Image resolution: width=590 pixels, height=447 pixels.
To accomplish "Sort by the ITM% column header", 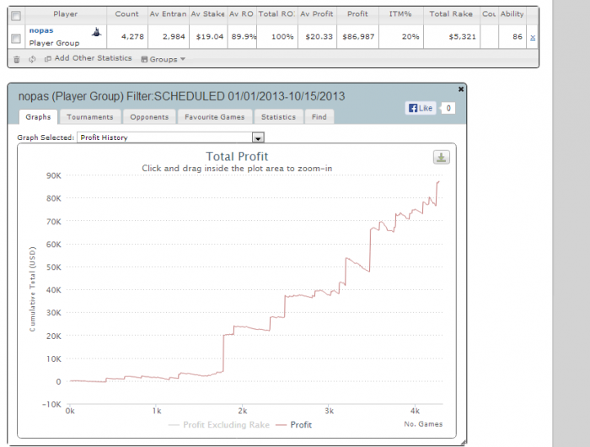I will [400, 14].
